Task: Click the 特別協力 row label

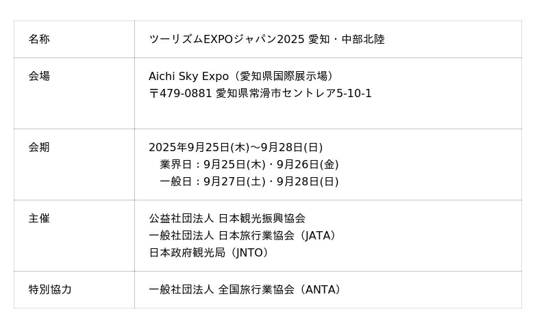Action: coord(50,290)
